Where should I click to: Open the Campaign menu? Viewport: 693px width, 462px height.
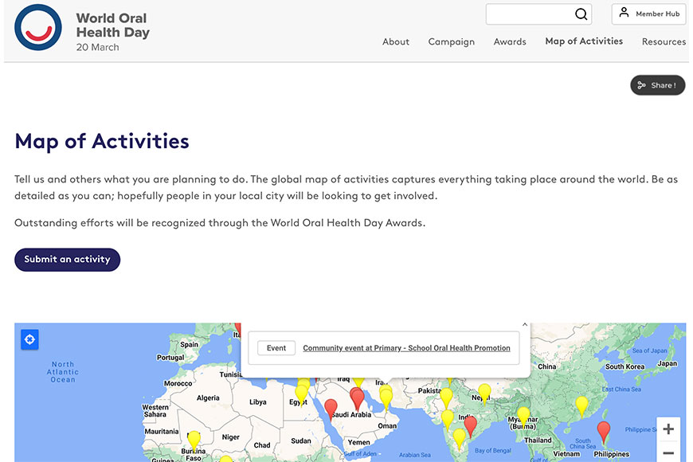tap(451, 41)
